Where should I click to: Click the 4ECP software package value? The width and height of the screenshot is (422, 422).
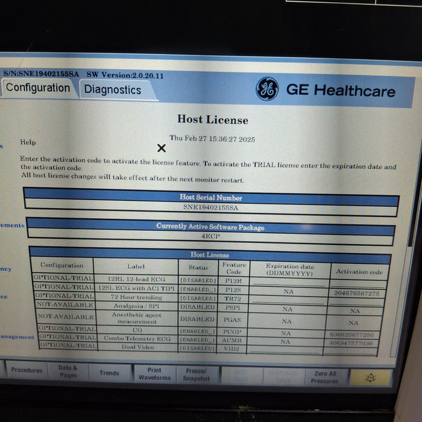pyautogui.click(x=210, y=236)
